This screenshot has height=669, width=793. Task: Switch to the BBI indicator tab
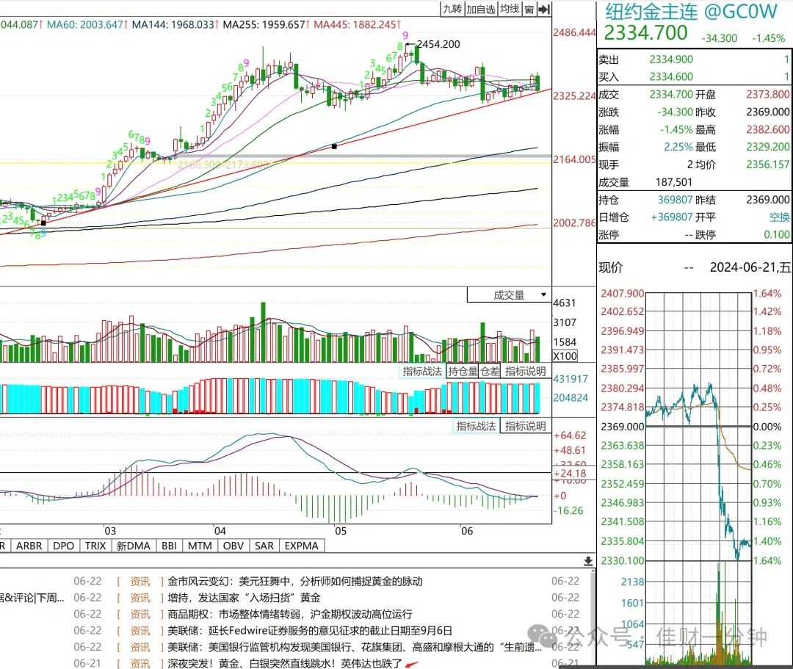[170, 546]
